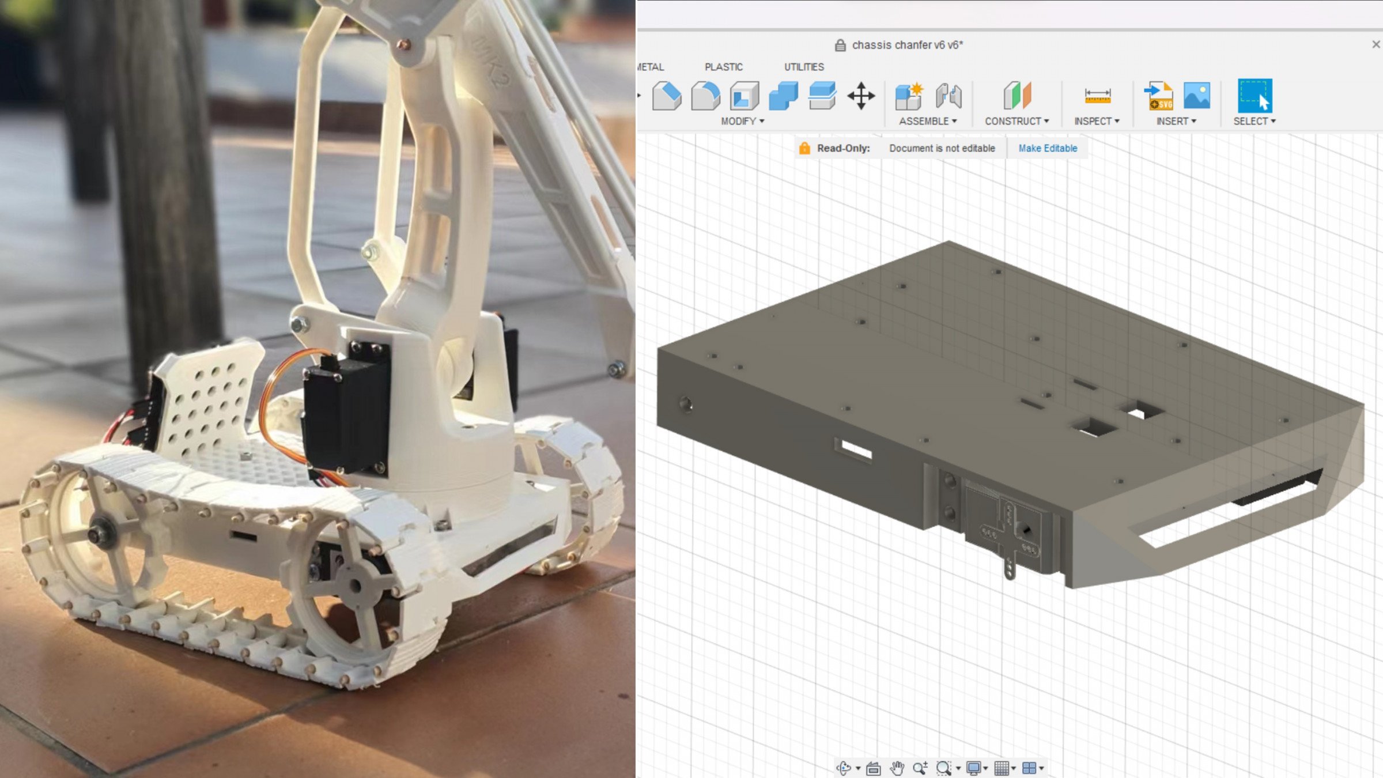Activate the Select window tool icon

click(x=1254, y=96)
